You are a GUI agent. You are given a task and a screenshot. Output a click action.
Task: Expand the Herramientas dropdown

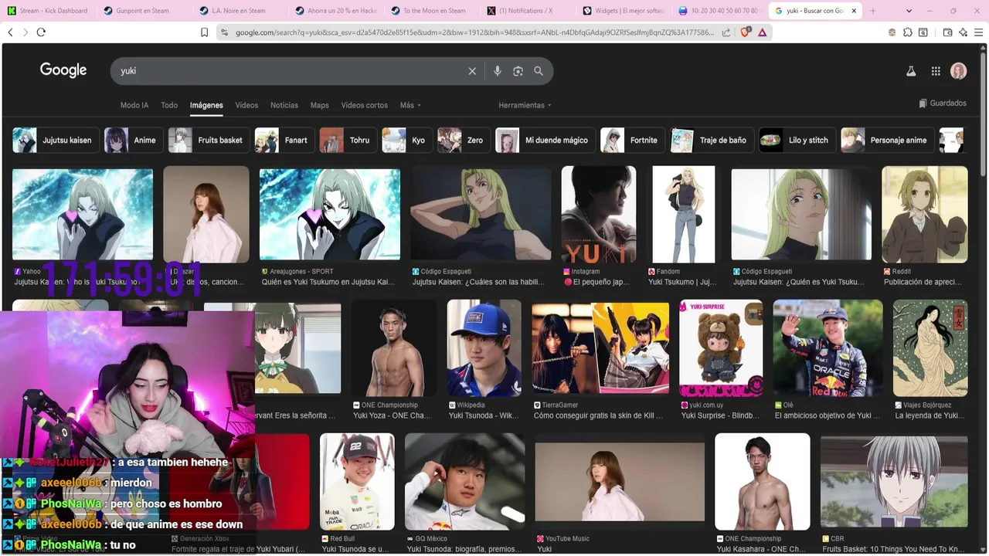click(525, 105)
